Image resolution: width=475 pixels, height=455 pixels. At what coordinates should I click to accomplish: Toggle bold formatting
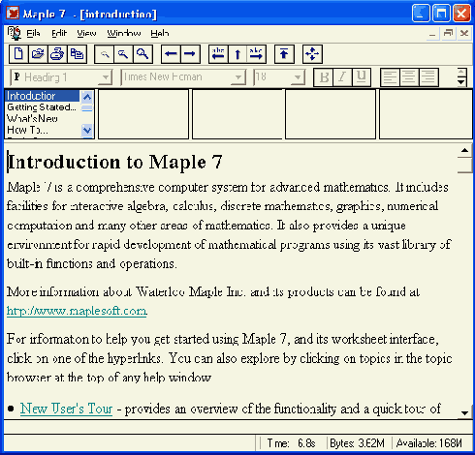324,77
